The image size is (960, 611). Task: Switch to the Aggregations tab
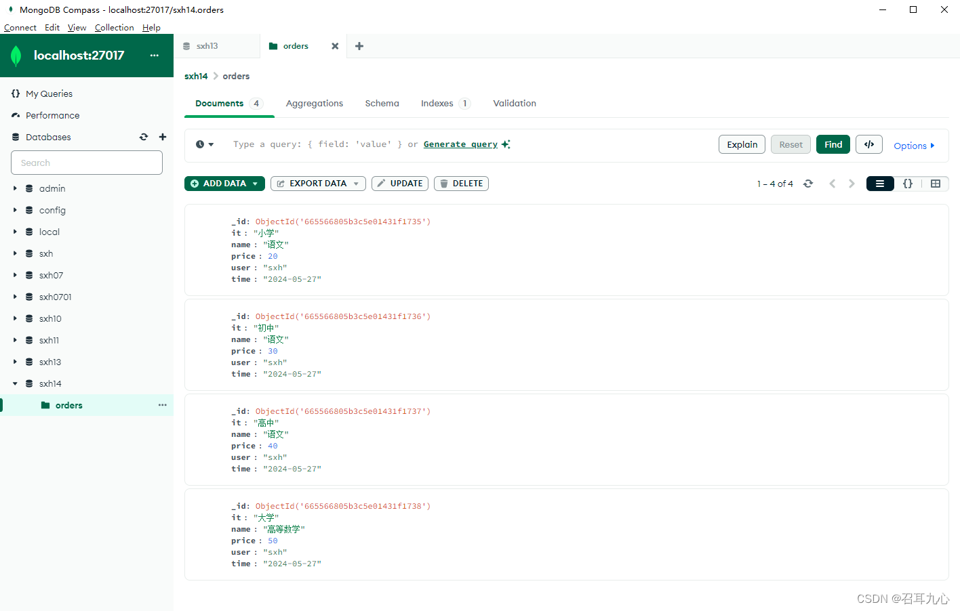(x=315, y=104)
